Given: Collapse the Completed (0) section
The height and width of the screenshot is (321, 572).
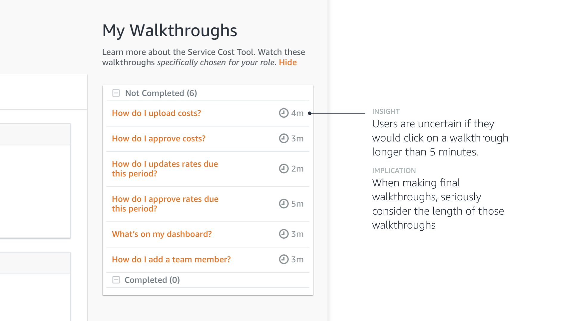Looking at the screenshot, I should [116, 280].
